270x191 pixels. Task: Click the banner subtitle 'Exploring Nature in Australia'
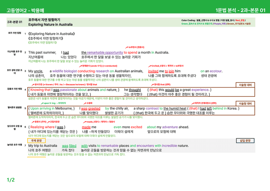50,25
